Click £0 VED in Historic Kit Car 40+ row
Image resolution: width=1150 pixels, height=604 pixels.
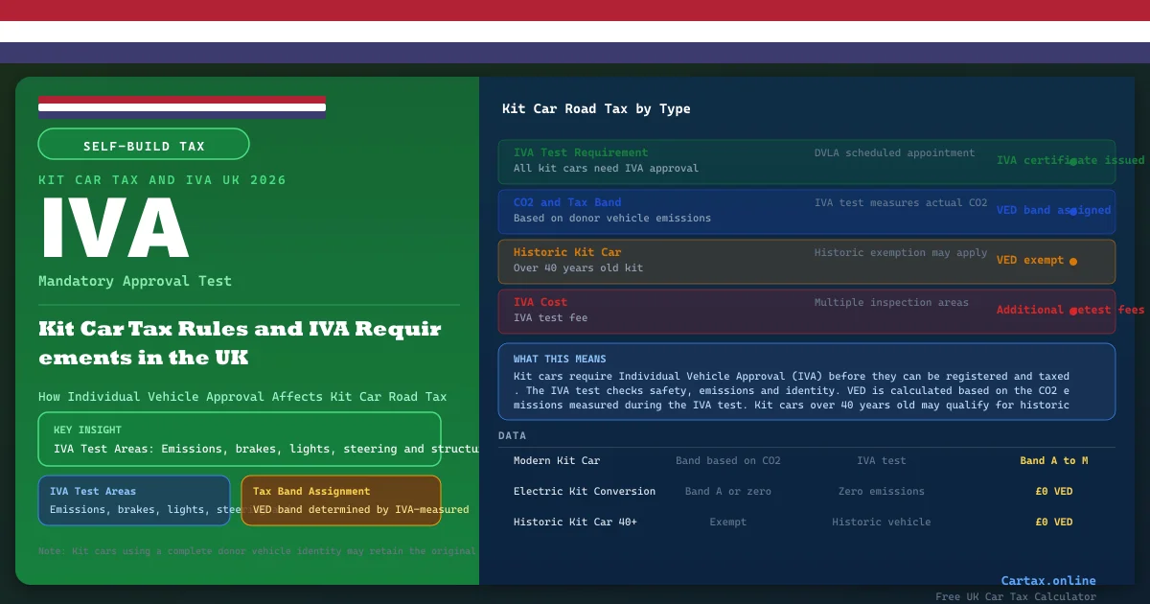tap(1054, 523)
